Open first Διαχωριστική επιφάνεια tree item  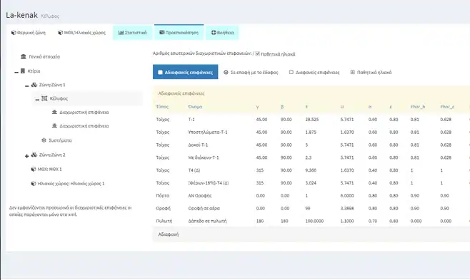(84, 113)
